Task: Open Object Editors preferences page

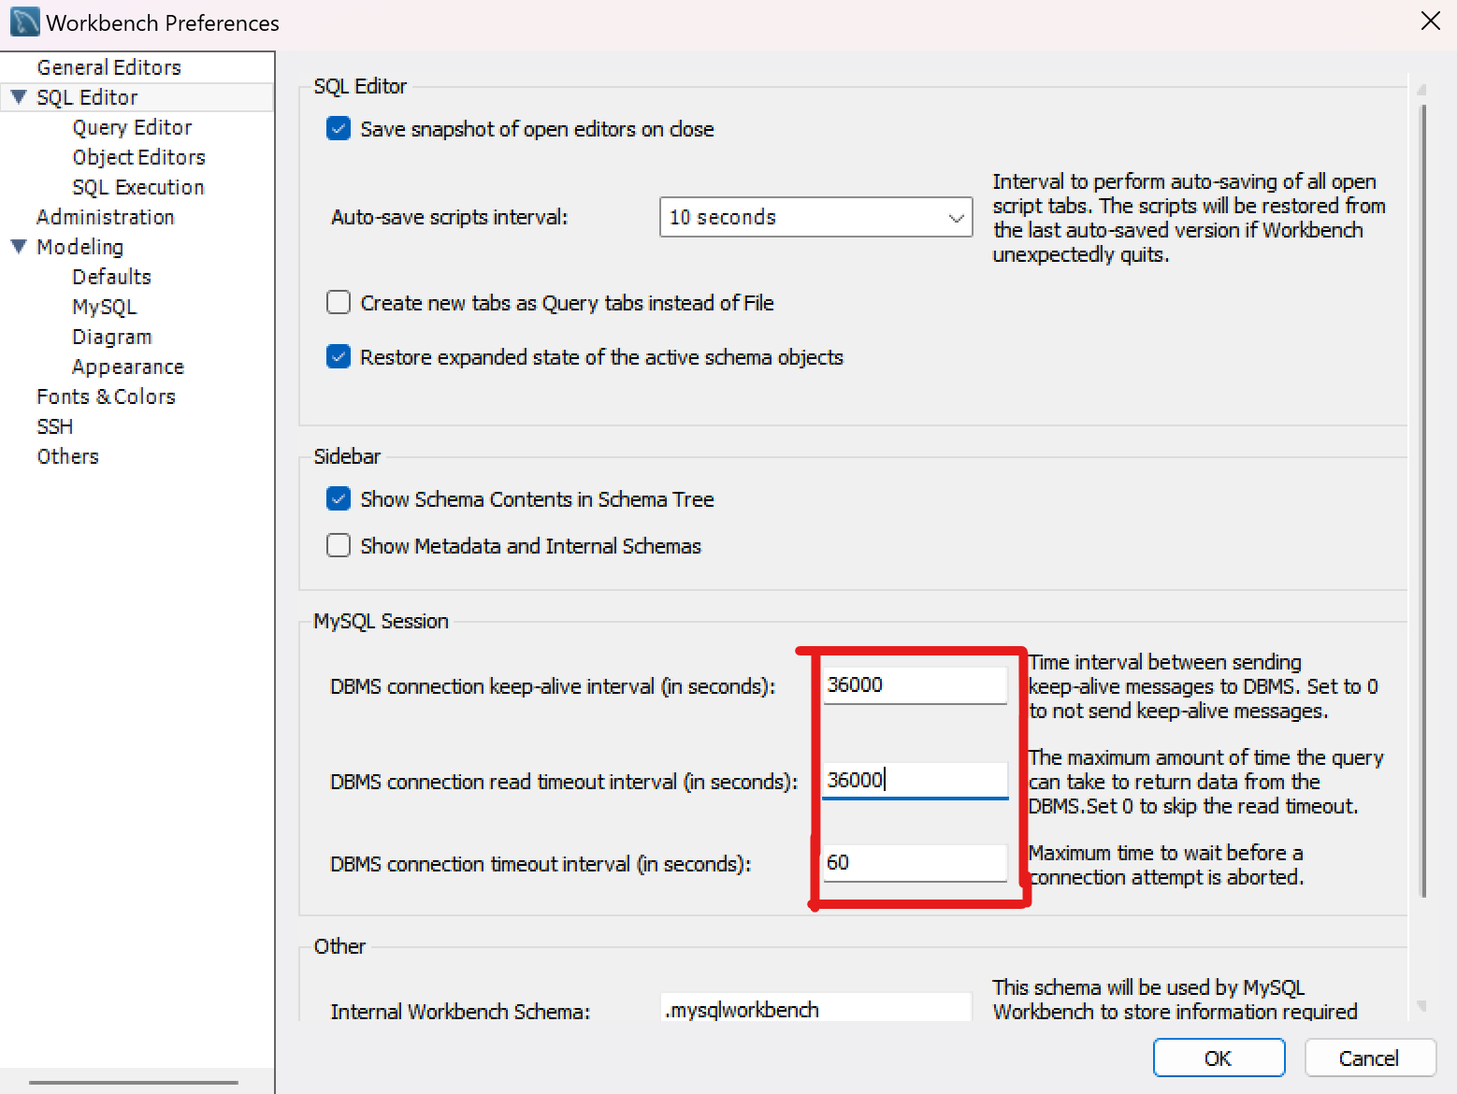Action: [138, 157]
